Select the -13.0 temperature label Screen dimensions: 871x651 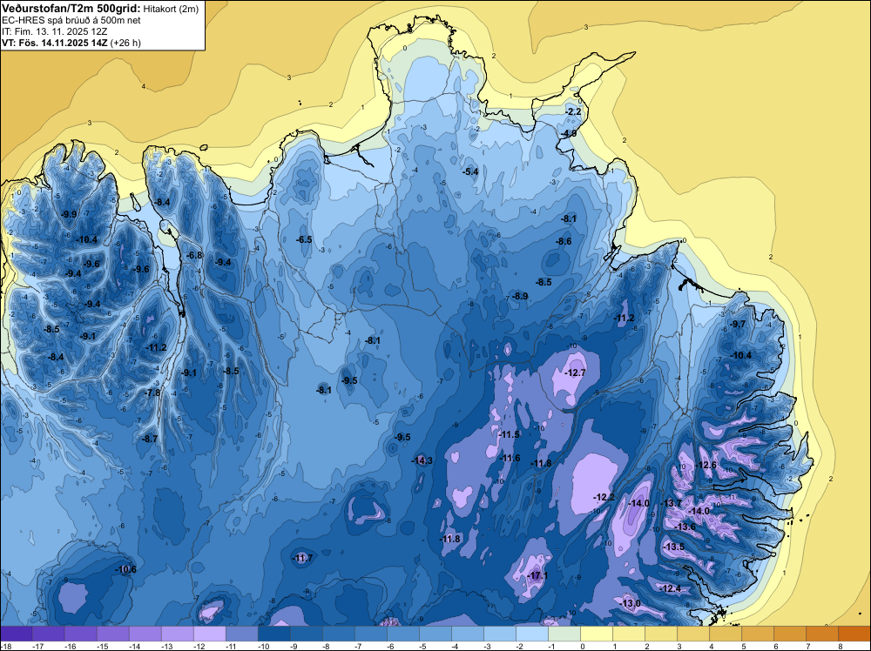tap(631, 603)
